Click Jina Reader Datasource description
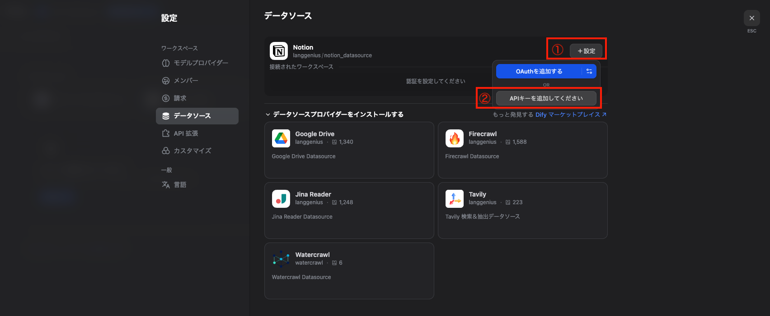This screenshot has width=770, height=316. click(302, 217)
